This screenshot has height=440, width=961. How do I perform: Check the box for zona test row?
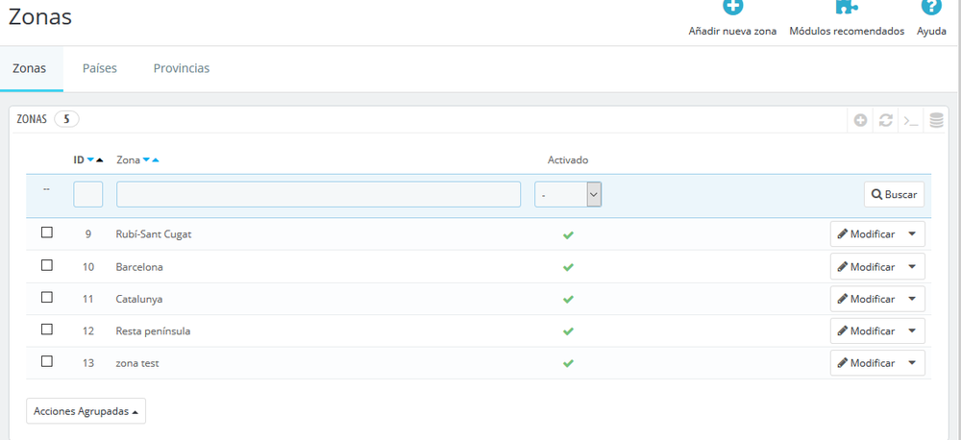[46, 361]
